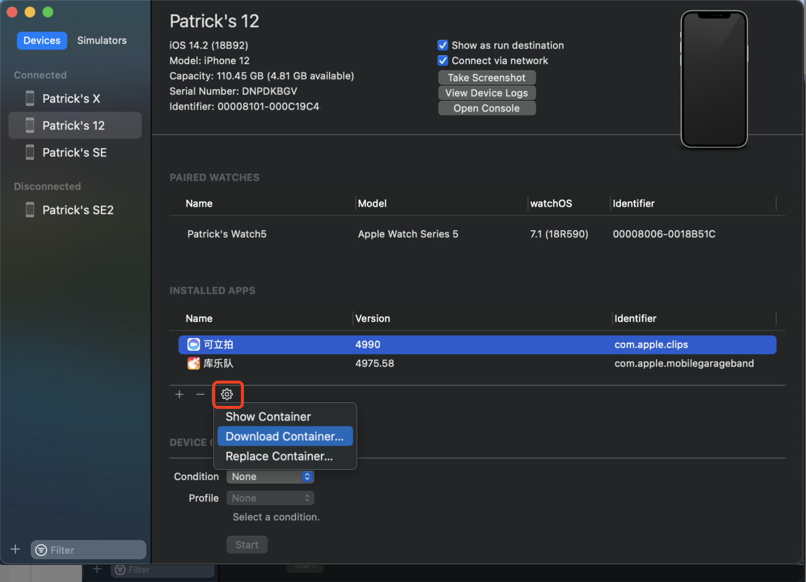Select Patrick's SE in the sidebar
The image size is (806, 582).
coord(75,153)
